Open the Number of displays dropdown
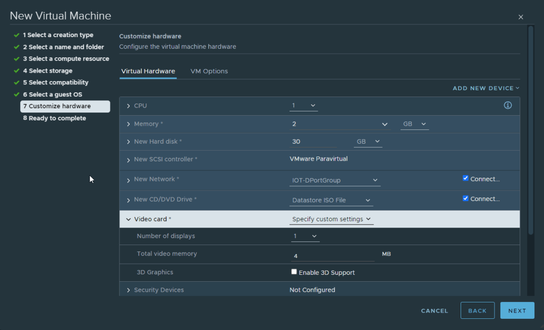Screen dimensions: 544x330 click(x=305, y=236)
